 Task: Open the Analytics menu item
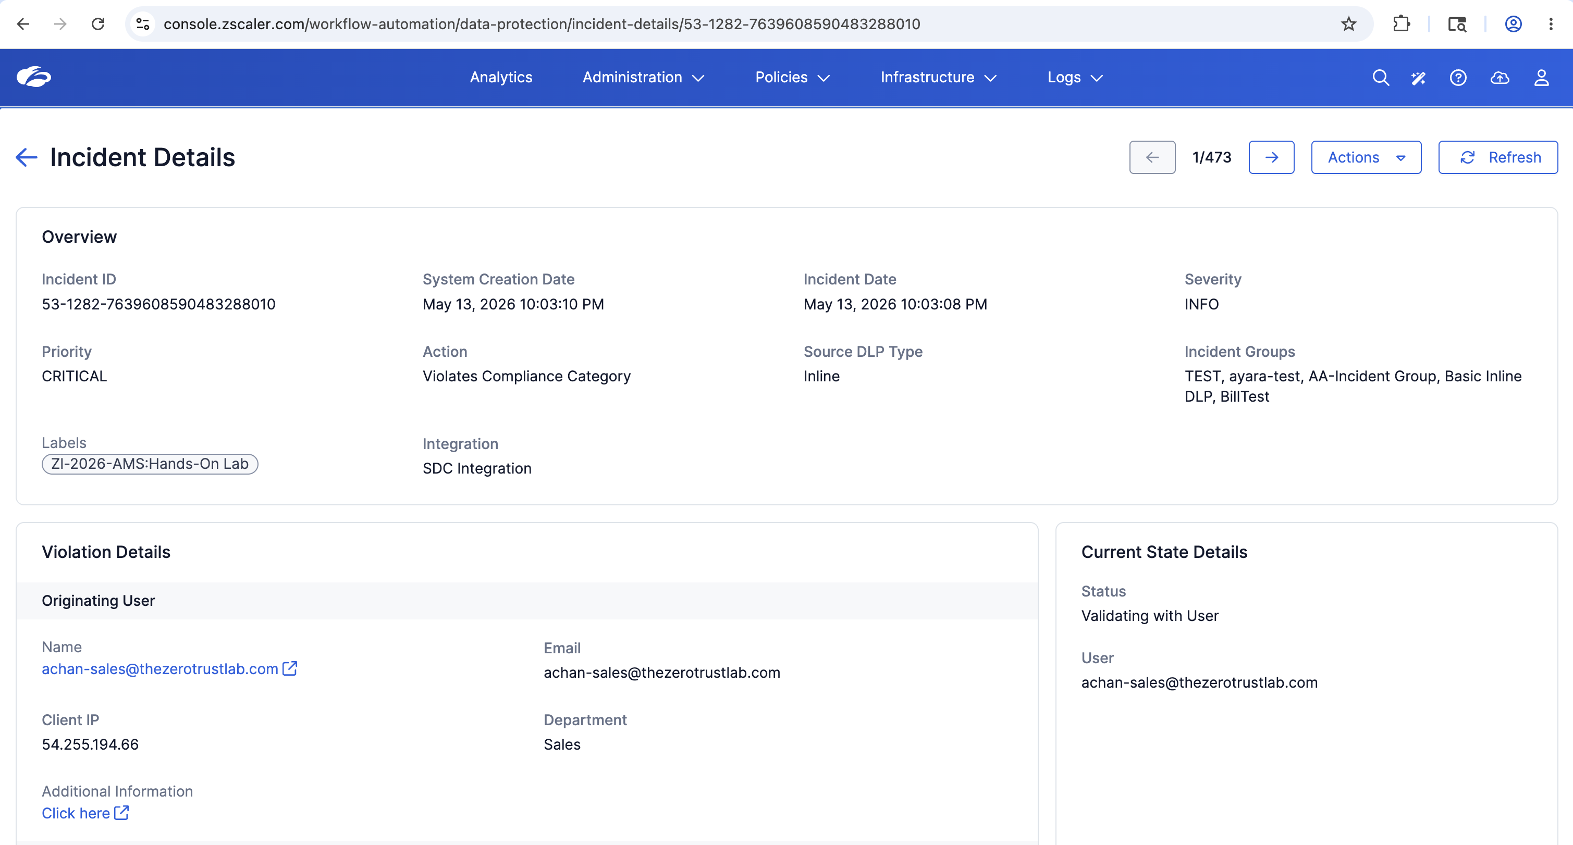pos(501,78)
